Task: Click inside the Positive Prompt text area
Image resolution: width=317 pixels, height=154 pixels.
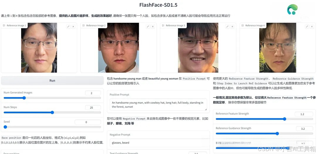Action: [x=158, y=105]
